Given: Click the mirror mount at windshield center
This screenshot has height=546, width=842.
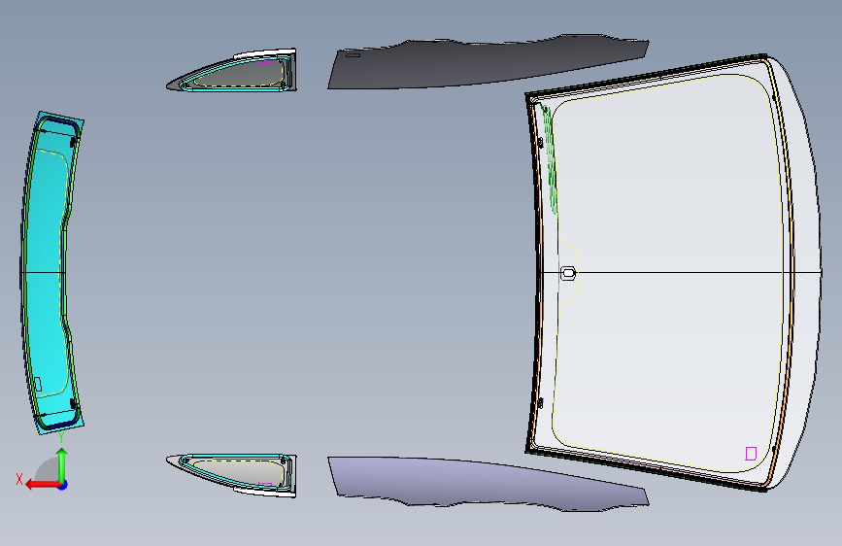Looking at the screenshot, I should 568,273.
